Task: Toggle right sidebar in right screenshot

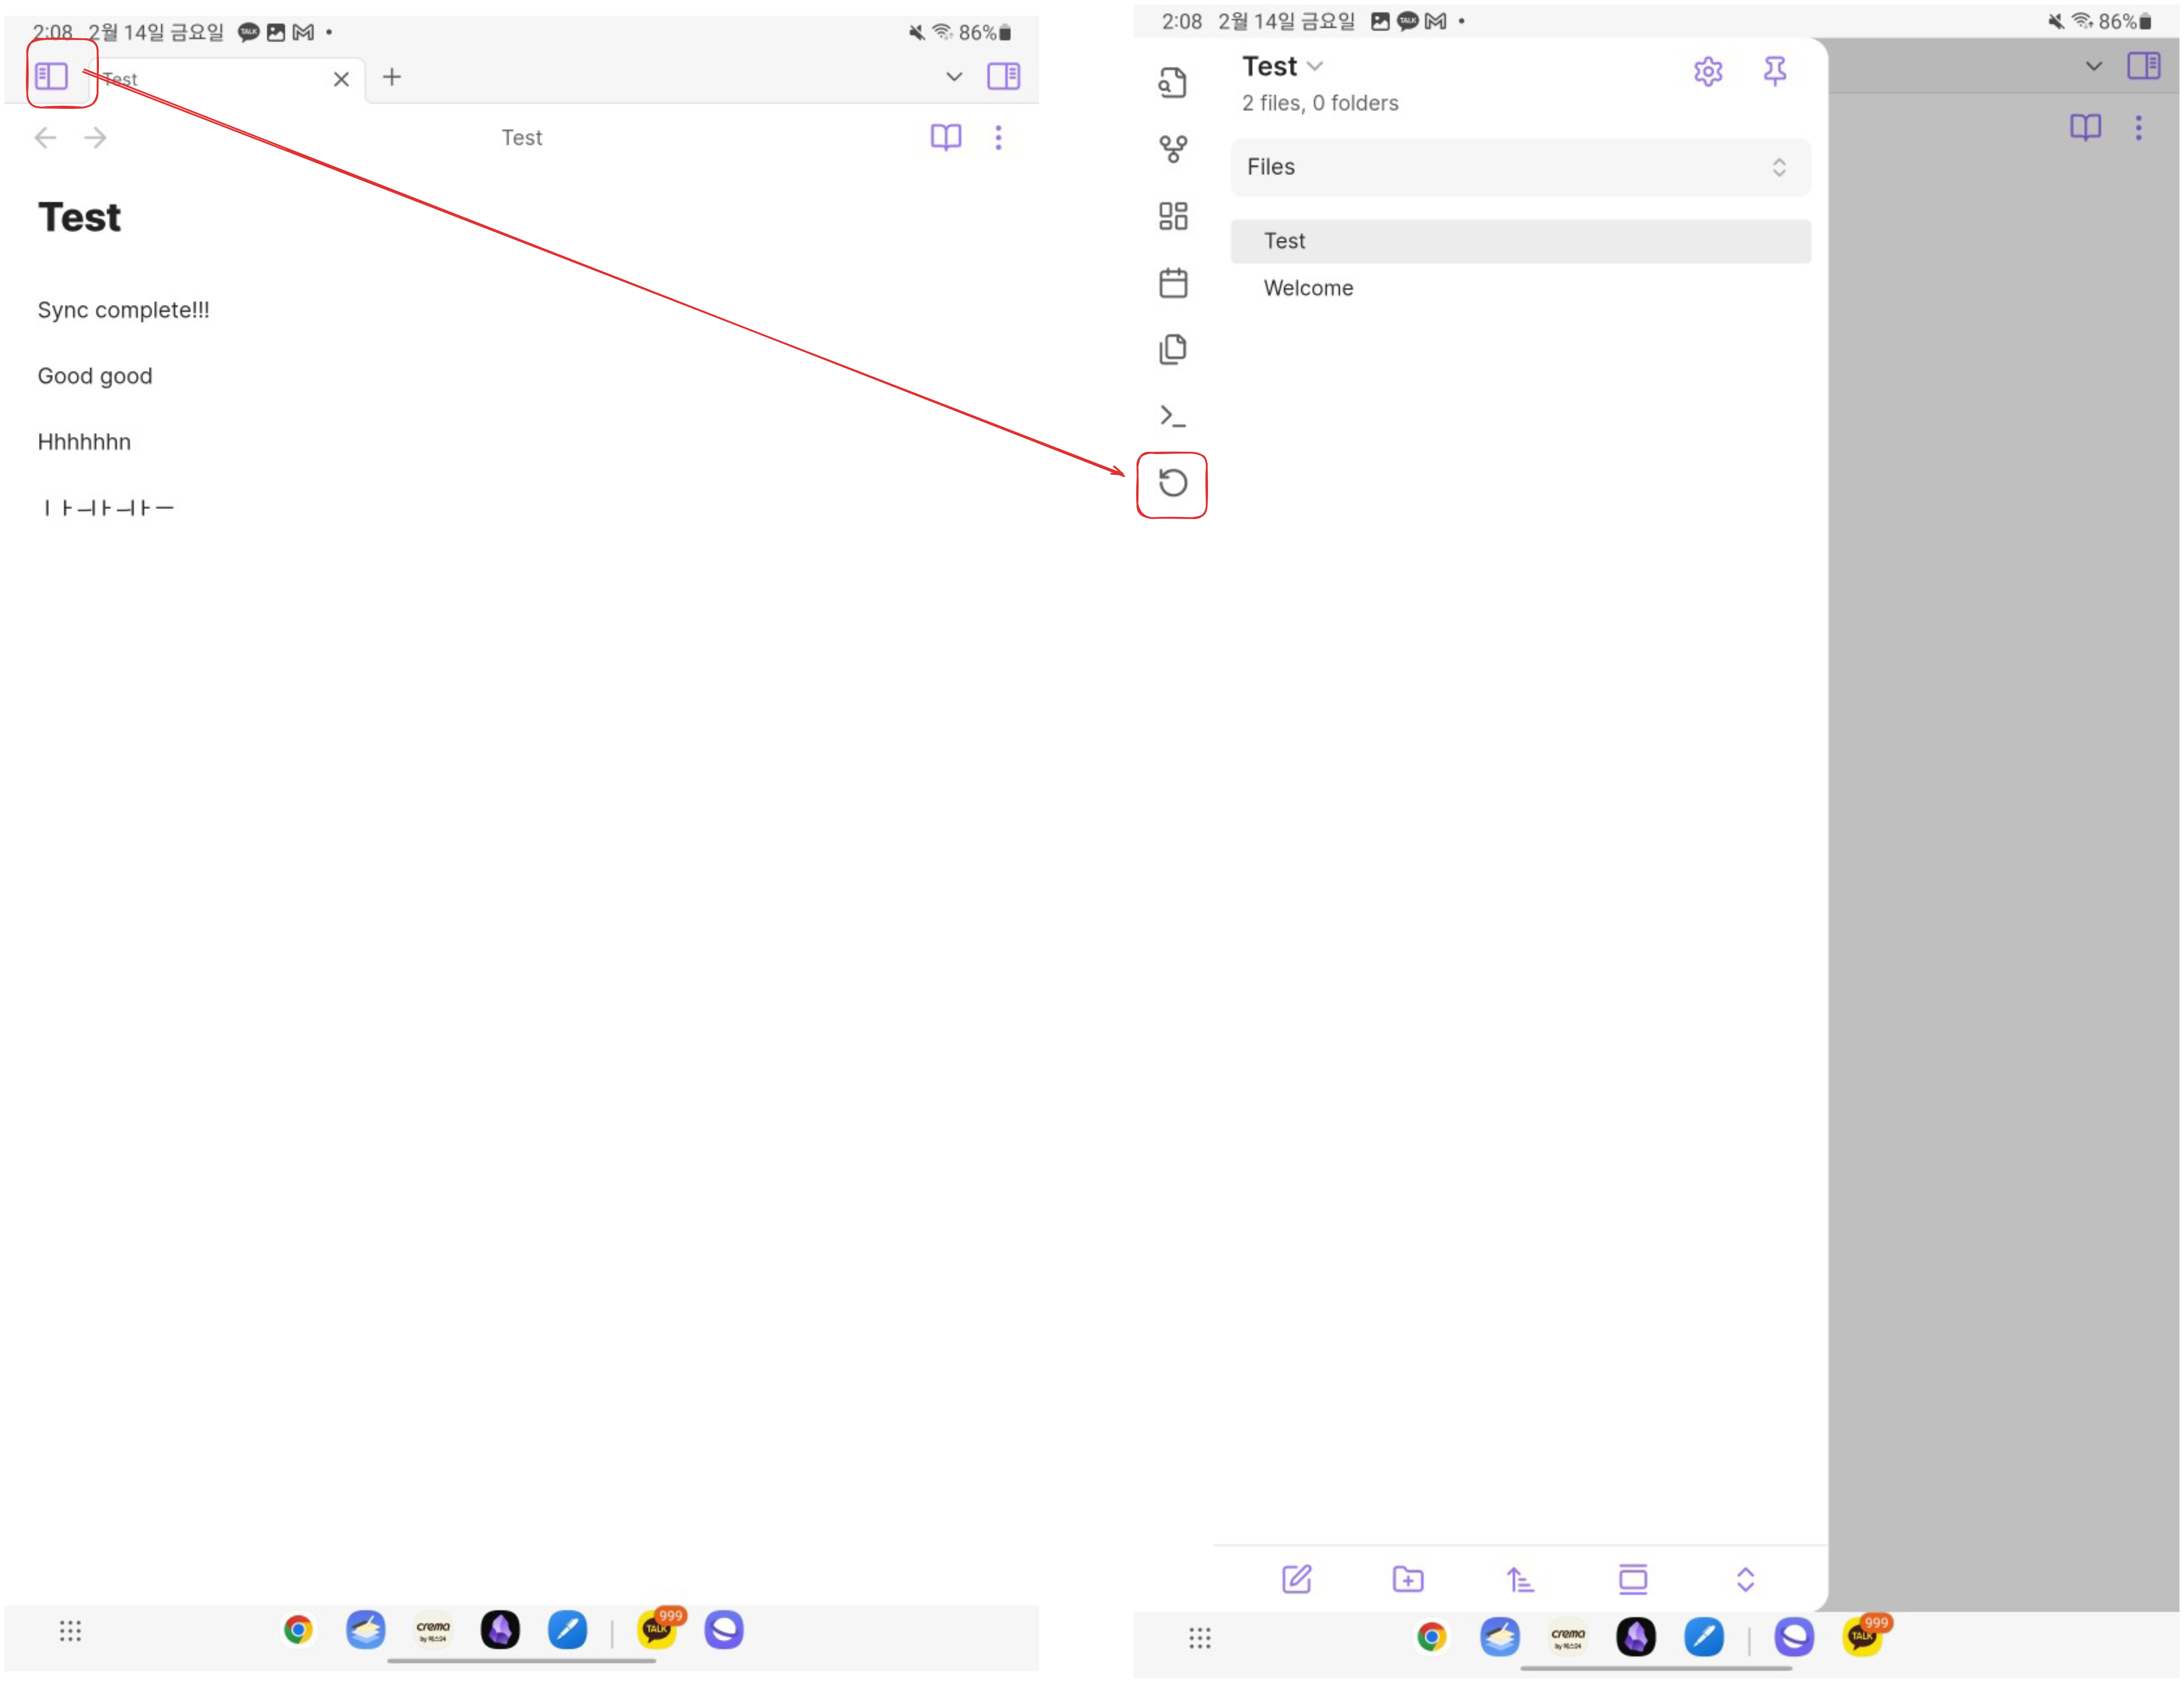Action: (2143, 66)
